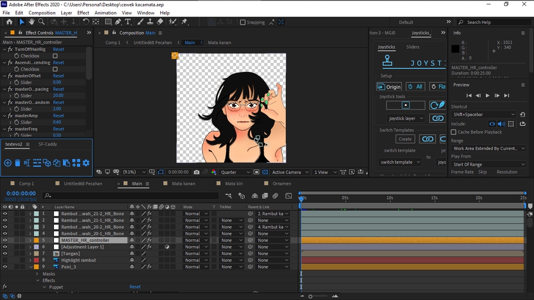Click the orange label color of layer 5
Viewport: 534px width, 300px height.
point(36,240)
